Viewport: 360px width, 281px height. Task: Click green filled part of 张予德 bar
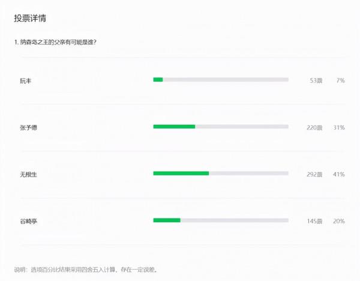click(174, 126)
